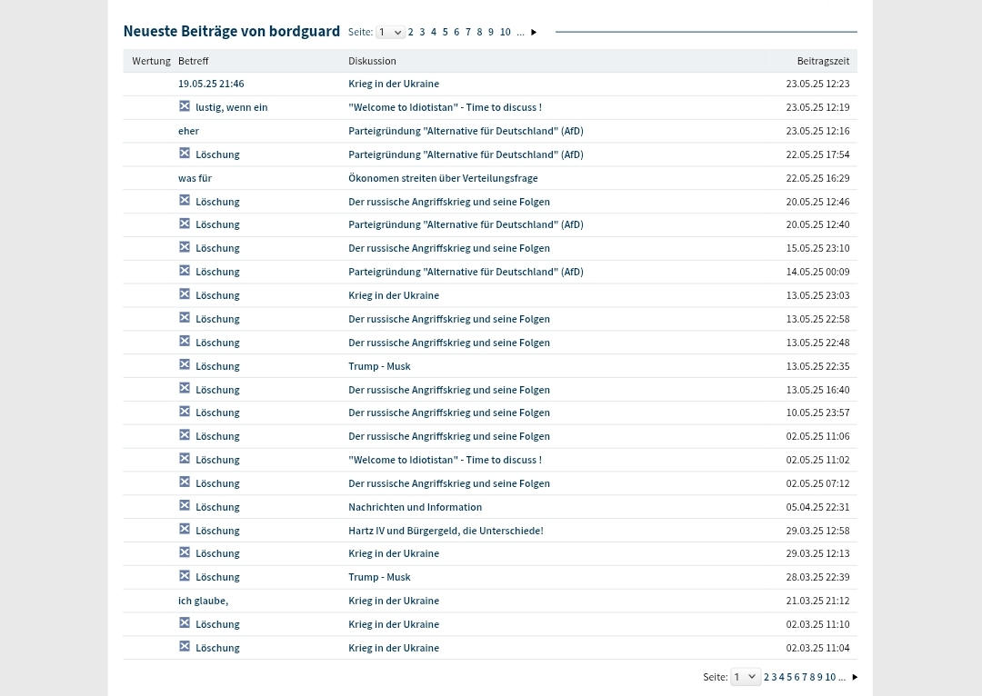Click timestamp '23.05.25 12:23'

(818, 84)
